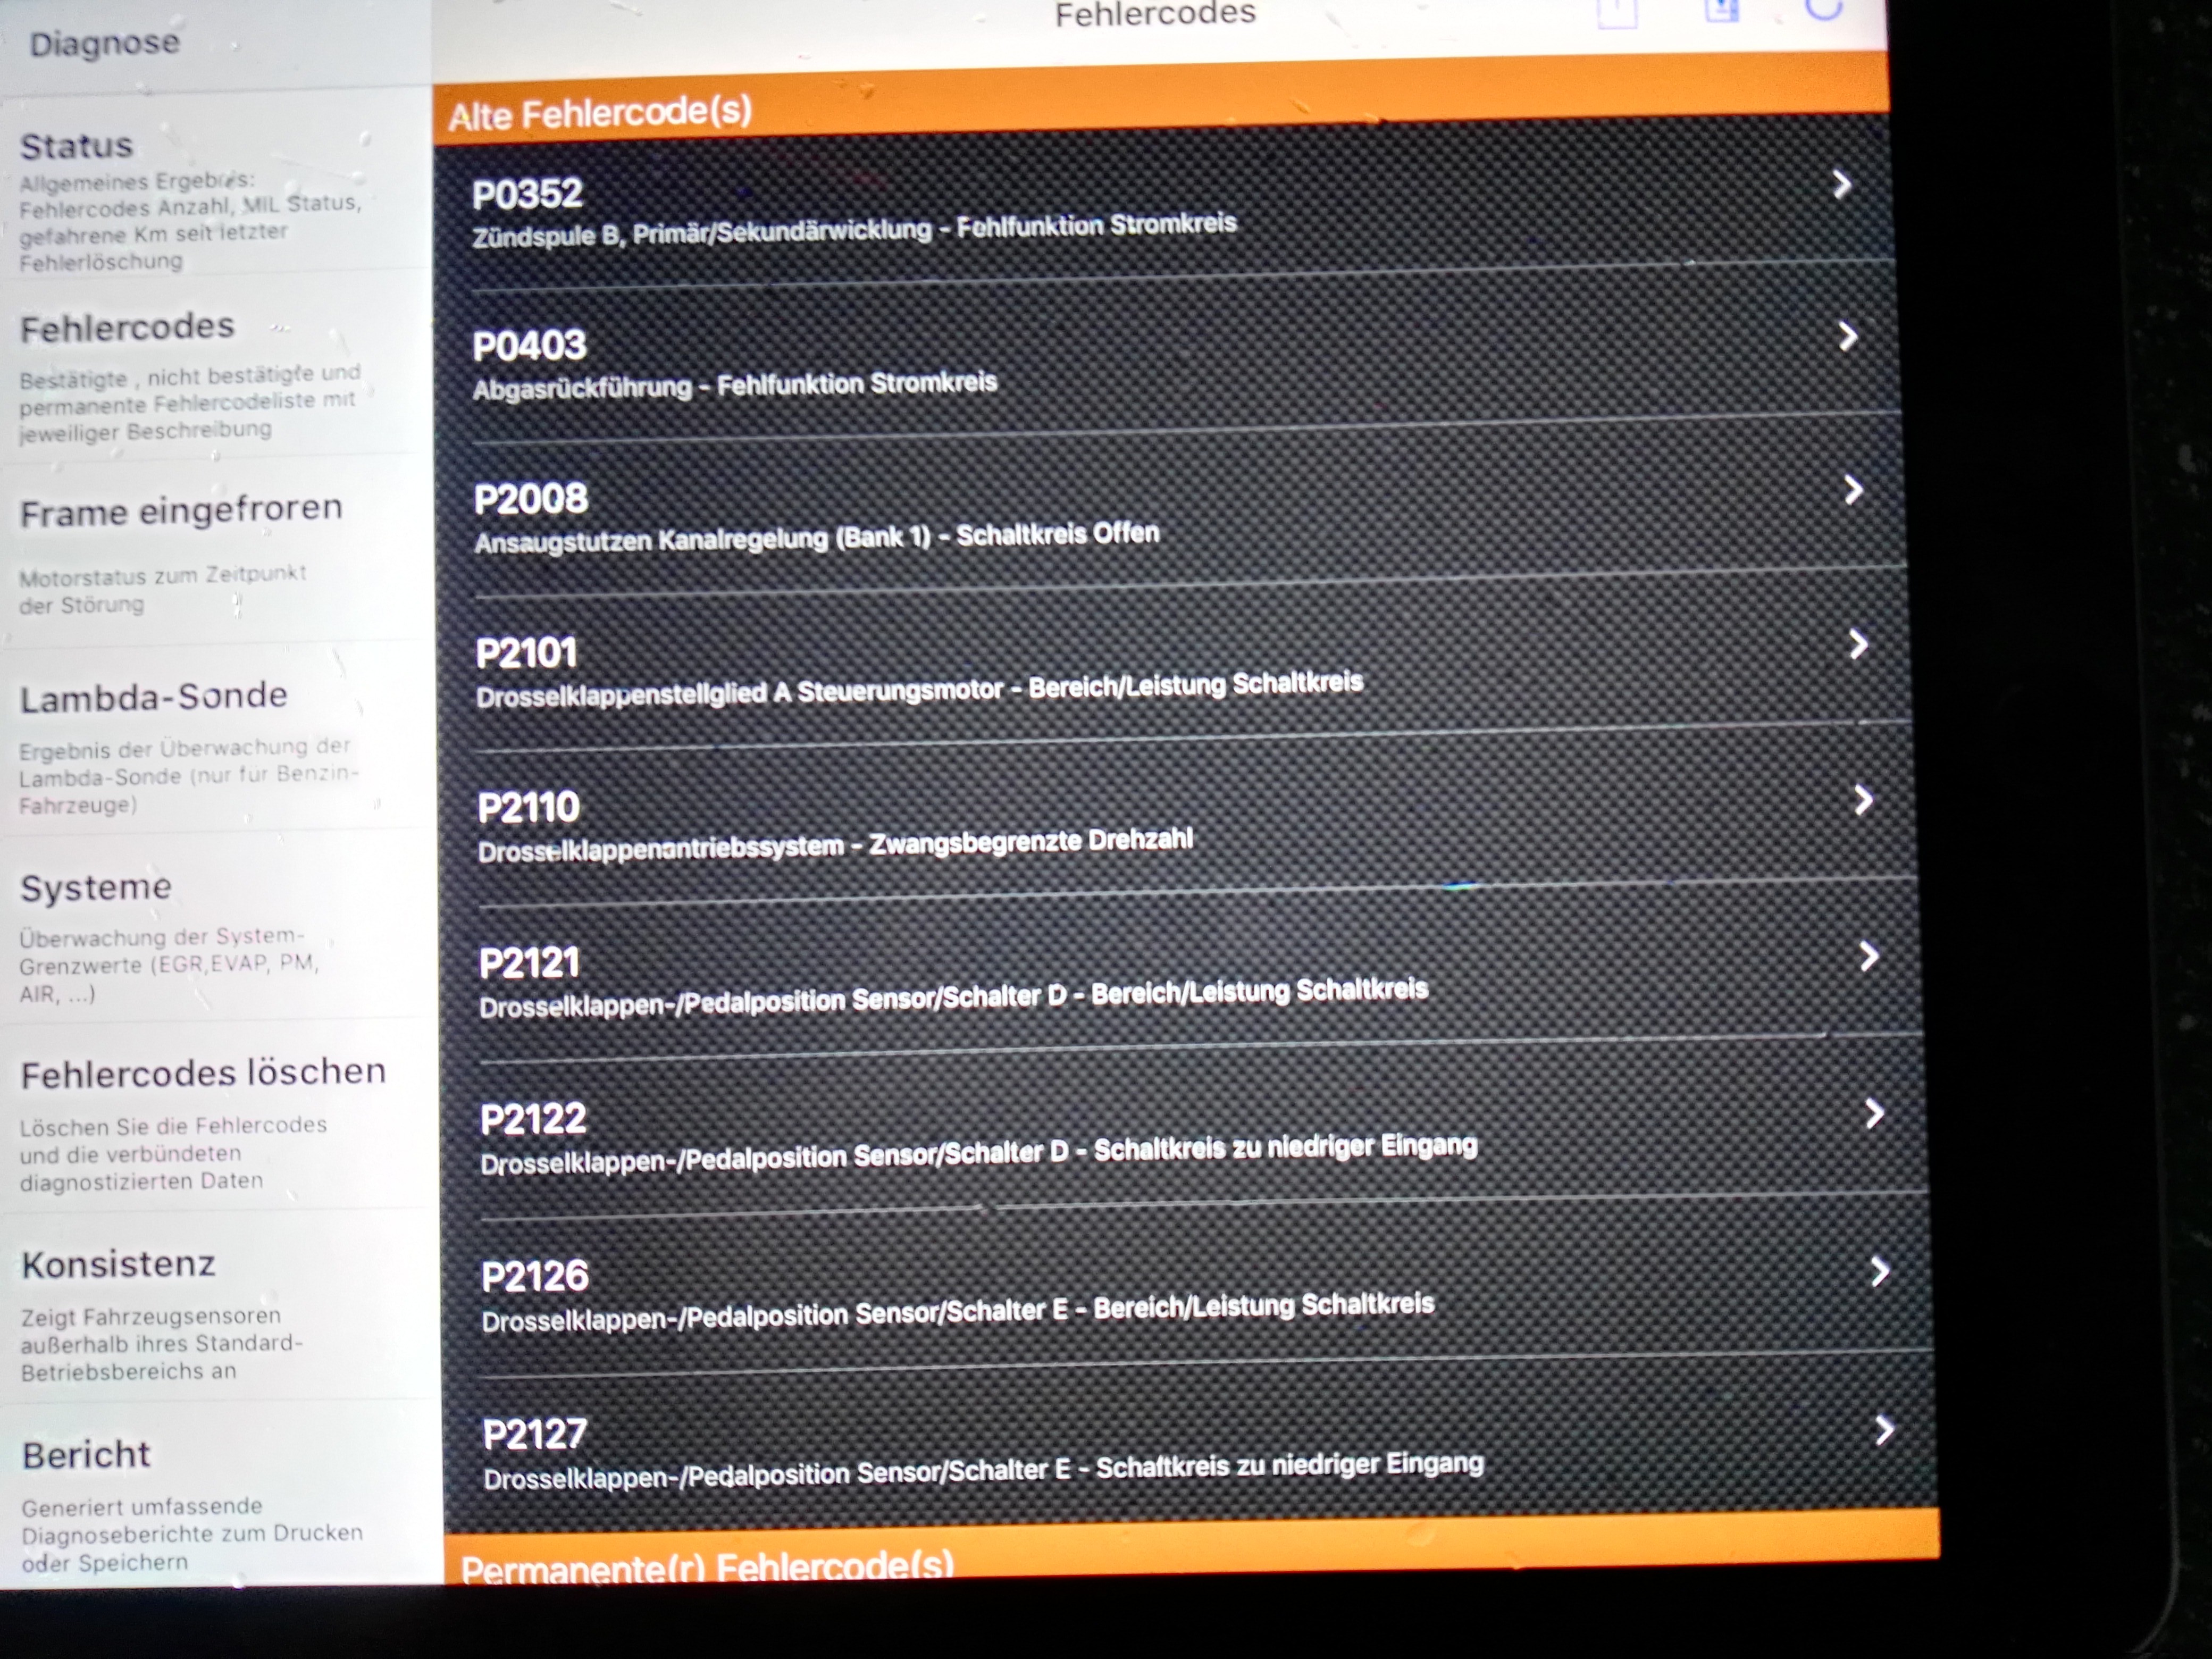Tap the chevron icon on the P2126 row
The height and width of the screenshot is (1659, 2212).
pyautogui.click(x=1880, y=1272)
